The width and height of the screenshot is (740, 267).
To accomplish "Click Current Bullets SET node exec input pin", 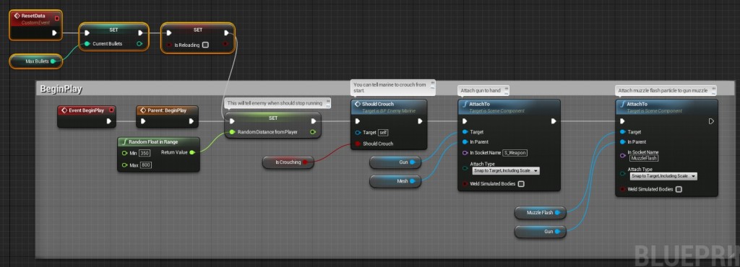I will (x=87, y=33).
